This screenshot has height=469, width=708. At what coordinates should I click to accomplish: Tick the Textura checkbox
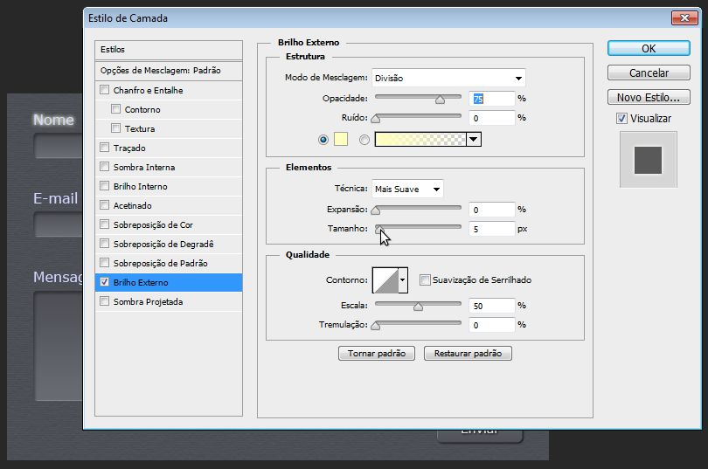[115, 128]
